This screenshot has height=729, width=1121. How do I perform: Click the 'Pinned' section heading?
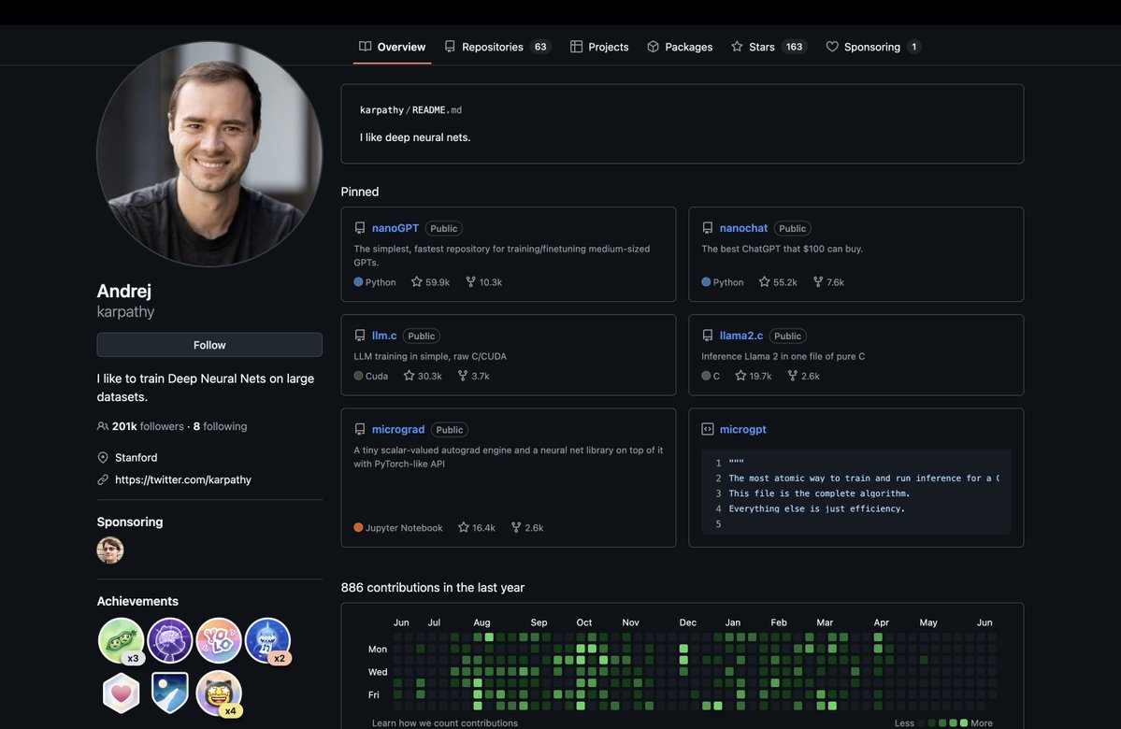coord(360,192)
